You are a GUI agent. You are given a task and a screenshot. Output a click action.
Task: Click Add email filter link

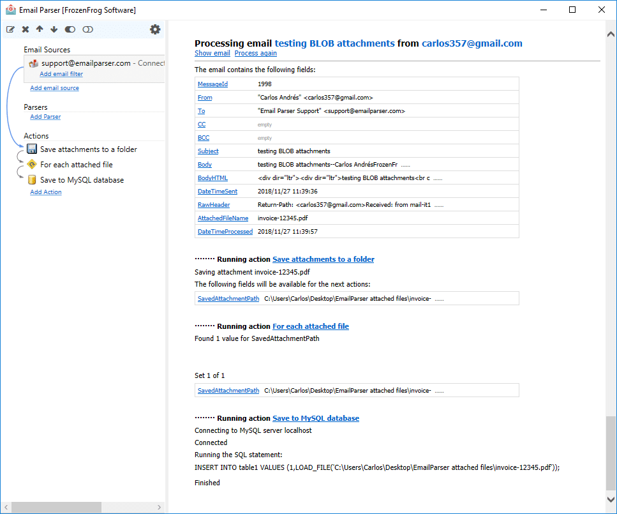(61, 74)
